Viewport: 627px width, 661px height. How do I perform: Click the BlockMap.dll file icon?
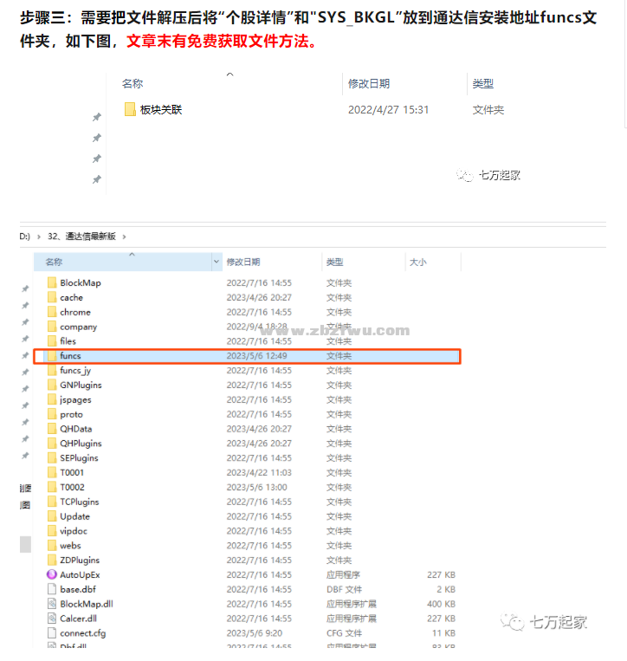(52, 604)
